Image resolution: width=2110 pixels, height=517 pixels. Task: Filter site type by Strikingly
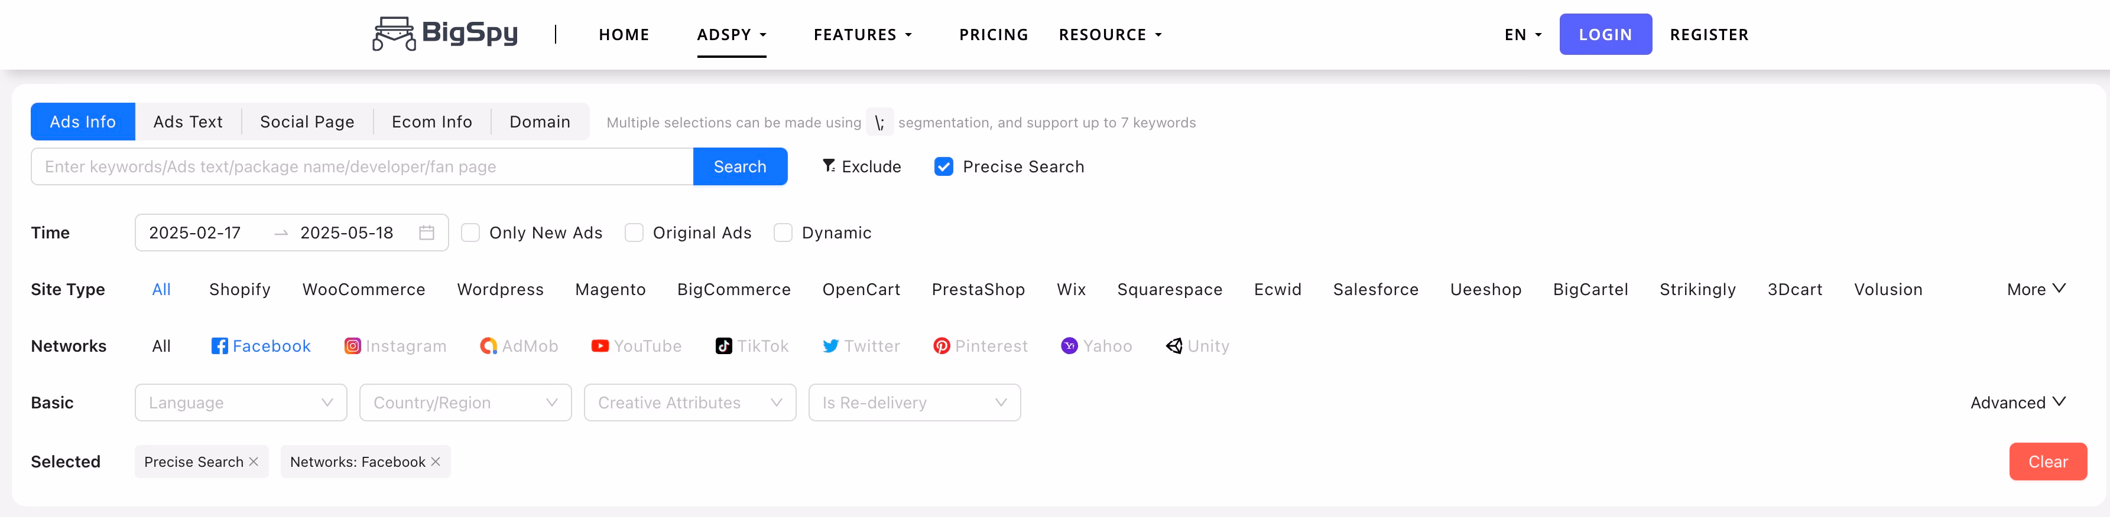pos(1698,290)
